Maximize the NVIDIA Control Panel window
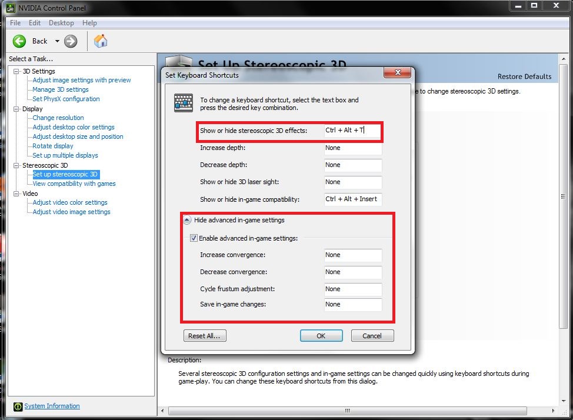Screen dimensions: 573x420 pos(534,5)
